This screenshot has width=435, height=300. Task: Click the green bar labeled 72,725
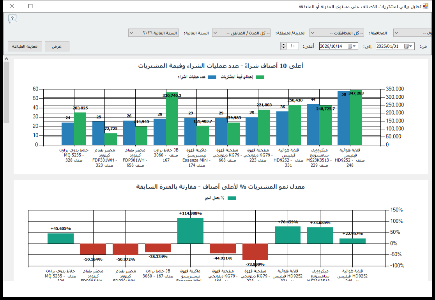111,139
